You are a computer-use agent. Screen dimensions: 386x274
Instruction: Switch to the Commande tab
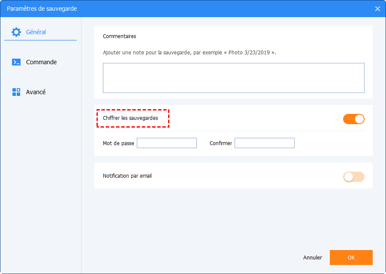[x=41, y=62]
